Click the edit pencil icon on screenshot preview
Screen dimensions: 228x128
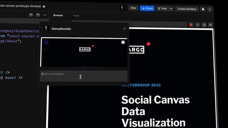[x=123, y=42]
